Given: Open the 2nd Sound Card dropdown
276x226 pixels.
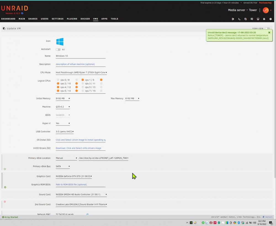Looking at the screenshot, I should pyautogui.click(x=81, y=204).
